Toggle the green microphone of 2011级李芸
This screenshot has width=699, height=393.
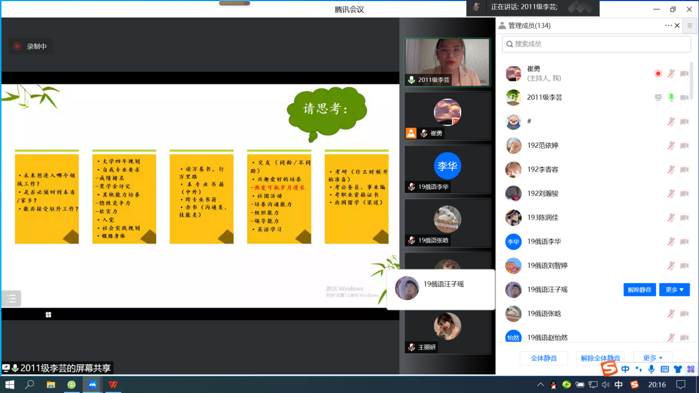[671, 98]
